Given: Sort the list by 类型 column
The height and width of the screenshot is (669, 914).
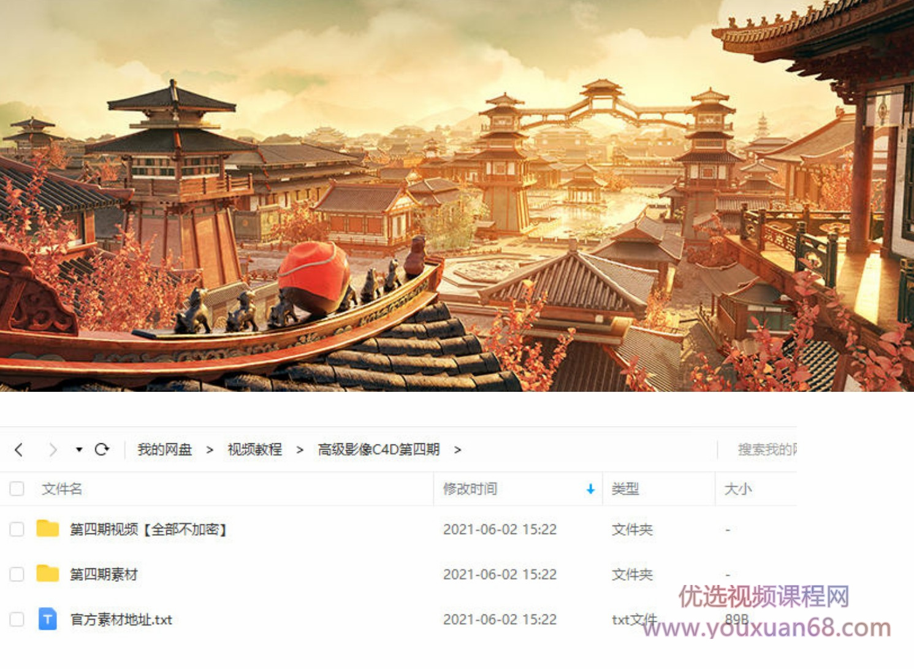Looking at the screenshot, I should click(x=625, y=489).
